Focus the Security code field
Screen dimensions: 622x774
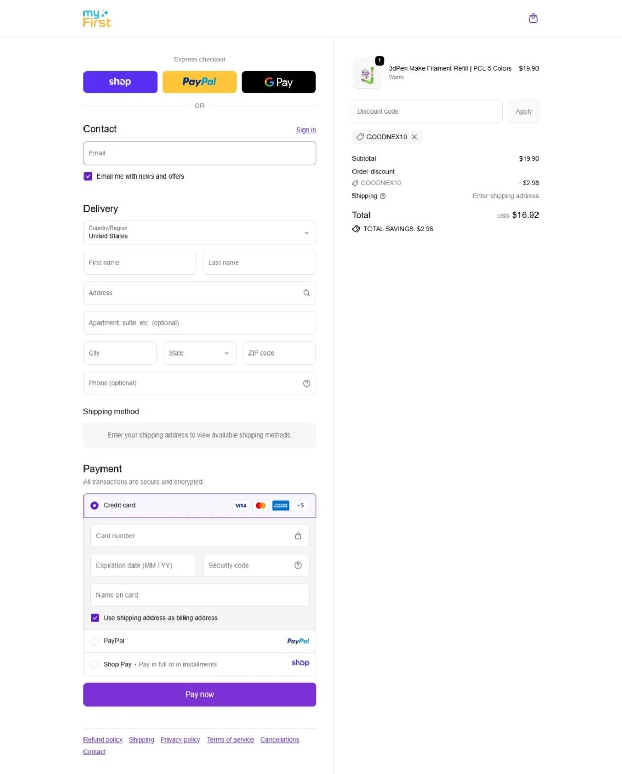pos(256,566)
